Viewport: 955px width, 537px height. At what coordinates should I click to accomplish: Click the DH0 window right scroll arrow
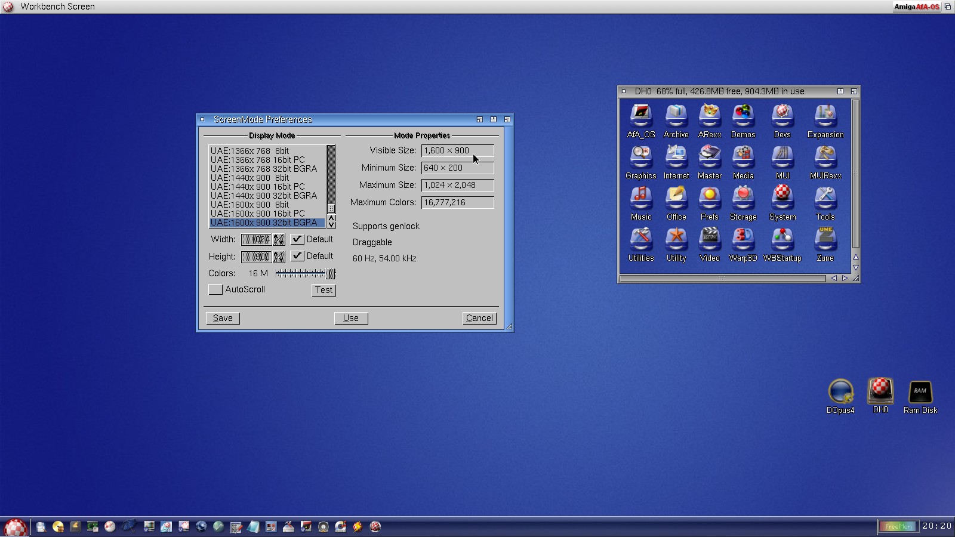coord(845,278)
